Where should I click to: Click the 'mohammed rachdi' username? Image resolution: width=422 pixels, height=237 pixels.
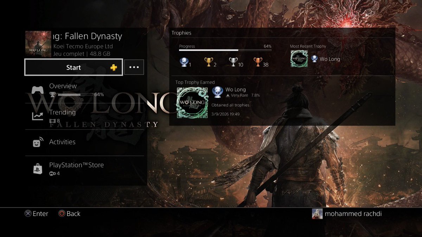pyautogui.click(x=353, y=213)
